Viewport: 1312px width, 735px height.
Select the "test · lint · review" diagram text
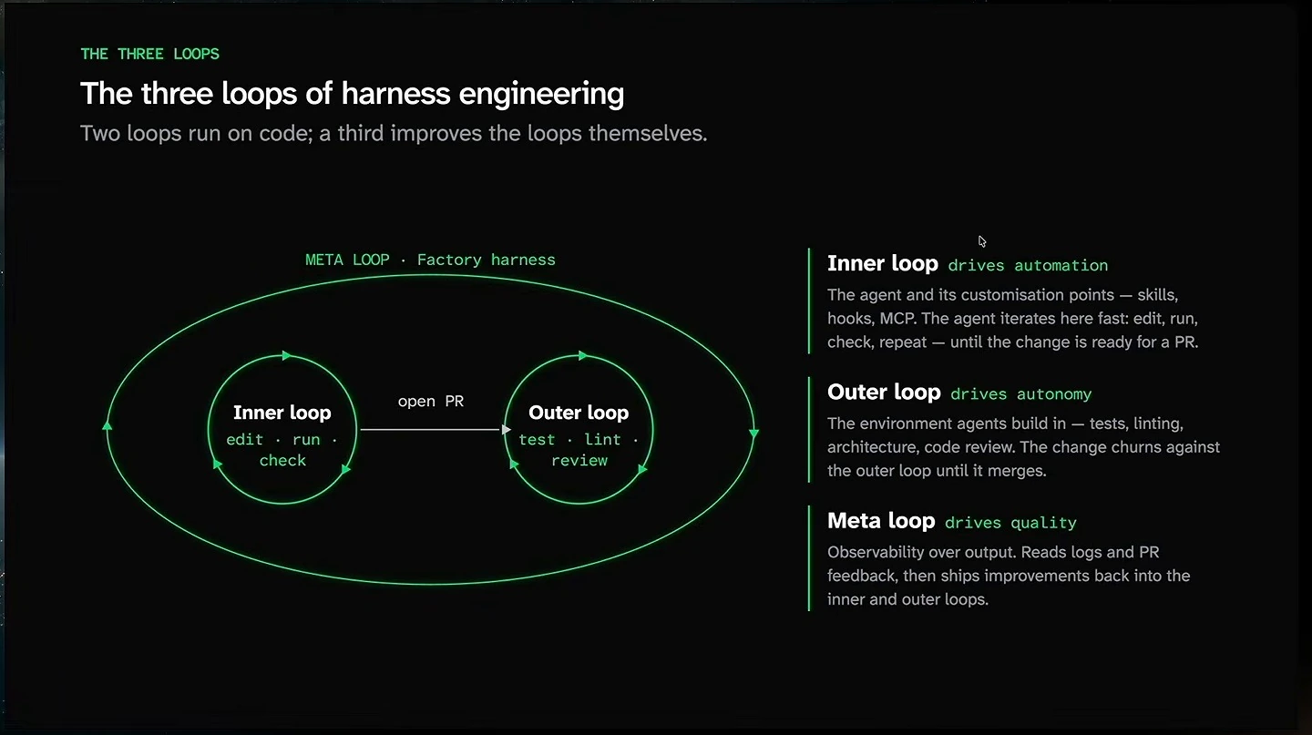[579, 450]
